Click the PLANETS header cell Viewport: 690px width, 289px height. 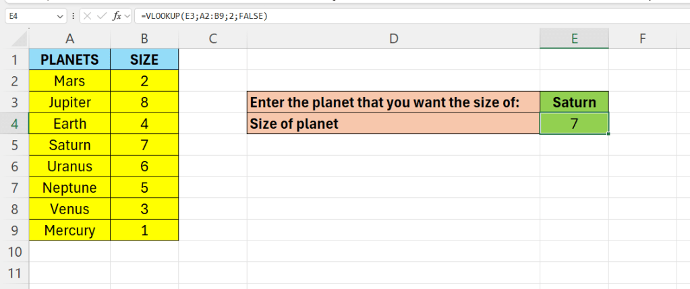69,60
